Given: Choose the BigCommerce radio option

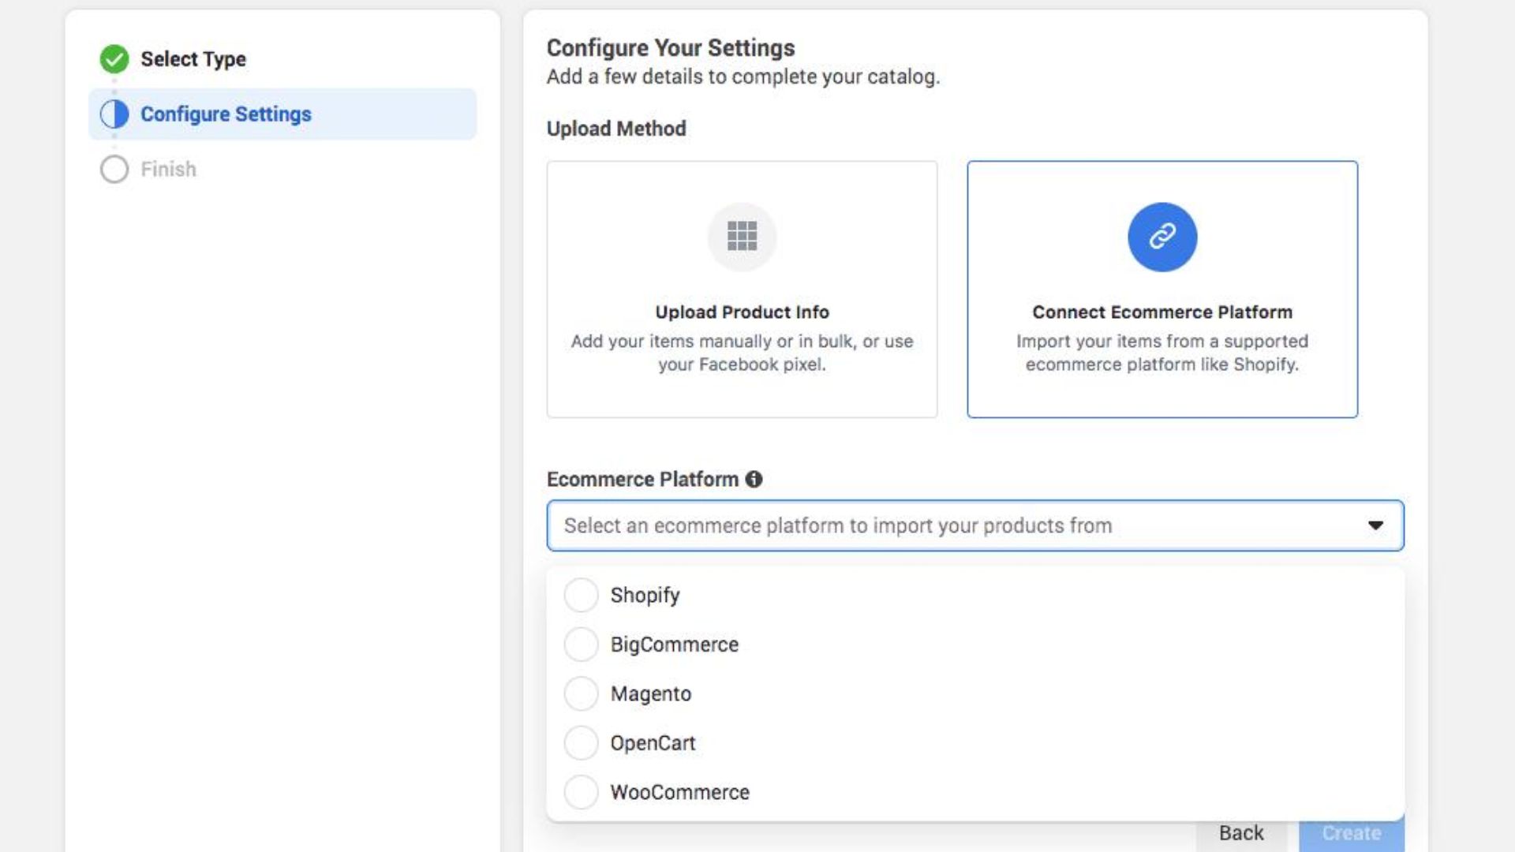Looking at the screenshot, I should [581, 645].
